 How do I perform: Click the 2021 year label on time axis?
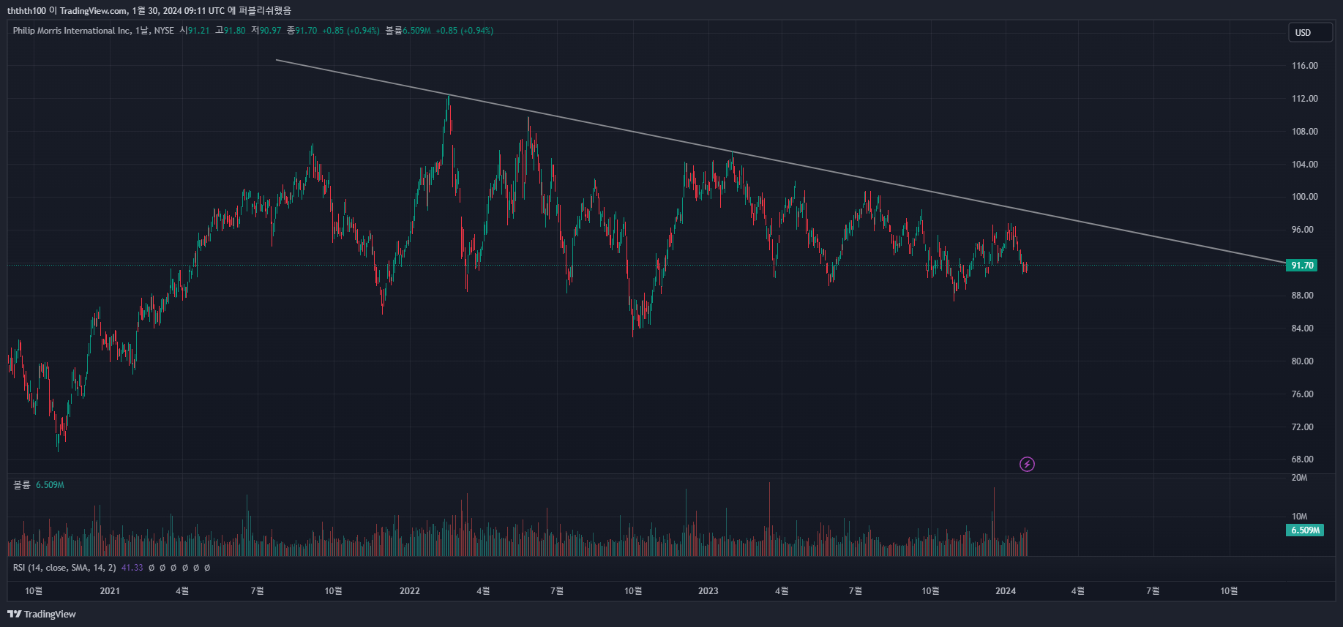[x=110, y=591]
